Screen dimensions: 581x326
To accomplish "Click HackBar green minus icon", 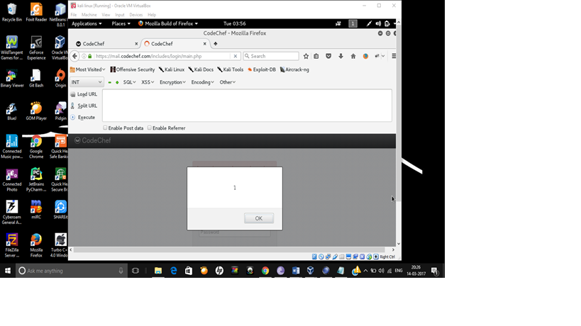I will [x=110, y=82].
